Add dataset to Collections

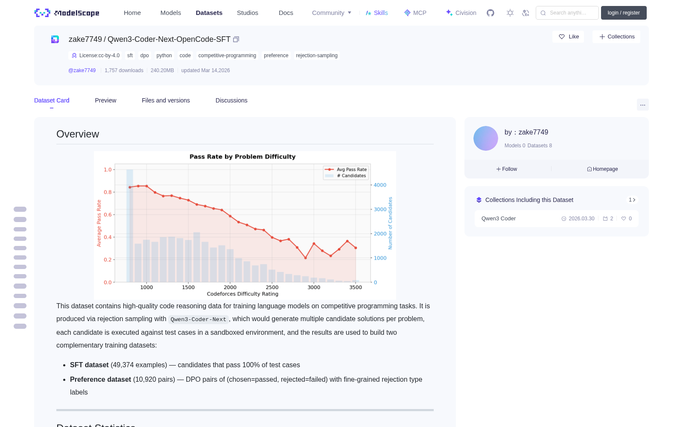[616, 37]
